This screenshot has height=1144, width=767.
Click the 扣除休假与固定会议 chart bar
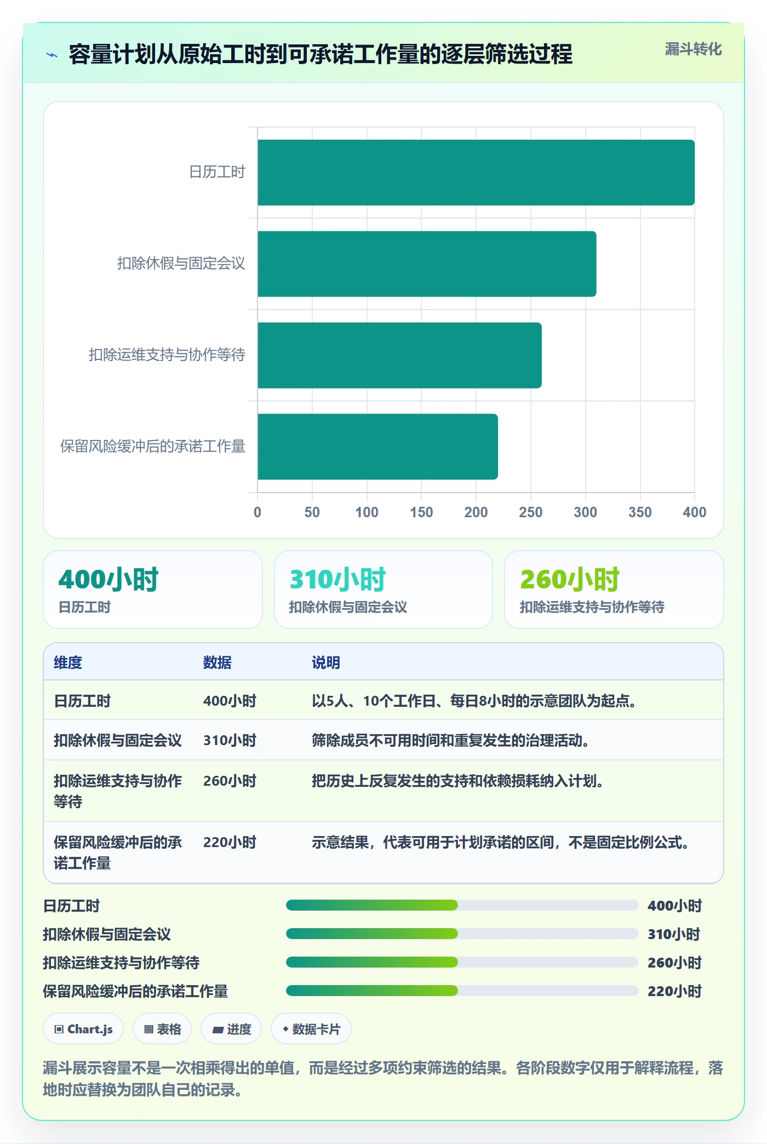[x=427, y=264]
